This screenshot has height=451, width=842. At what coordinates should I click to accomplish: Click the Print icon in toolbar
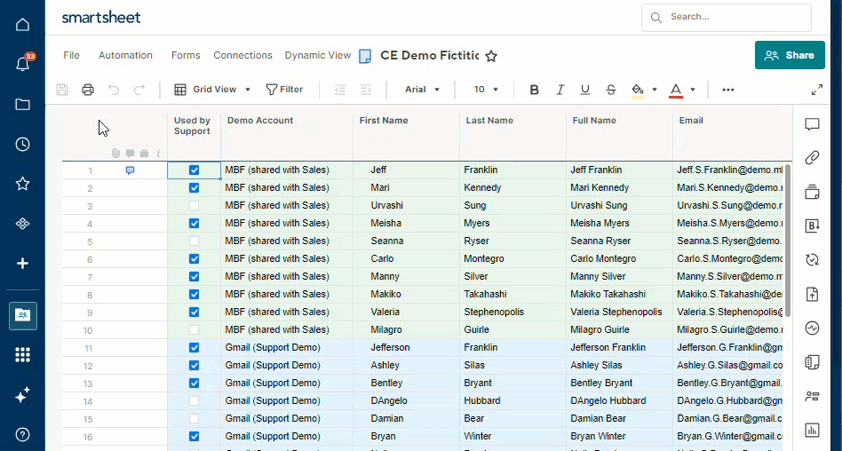[88, 90]
